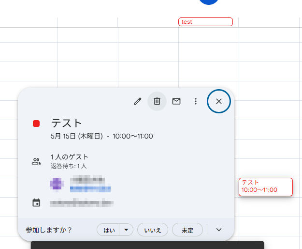Edit the テスト event with pencil icon
Screen dimensions: 302x249
pos(138,101)
